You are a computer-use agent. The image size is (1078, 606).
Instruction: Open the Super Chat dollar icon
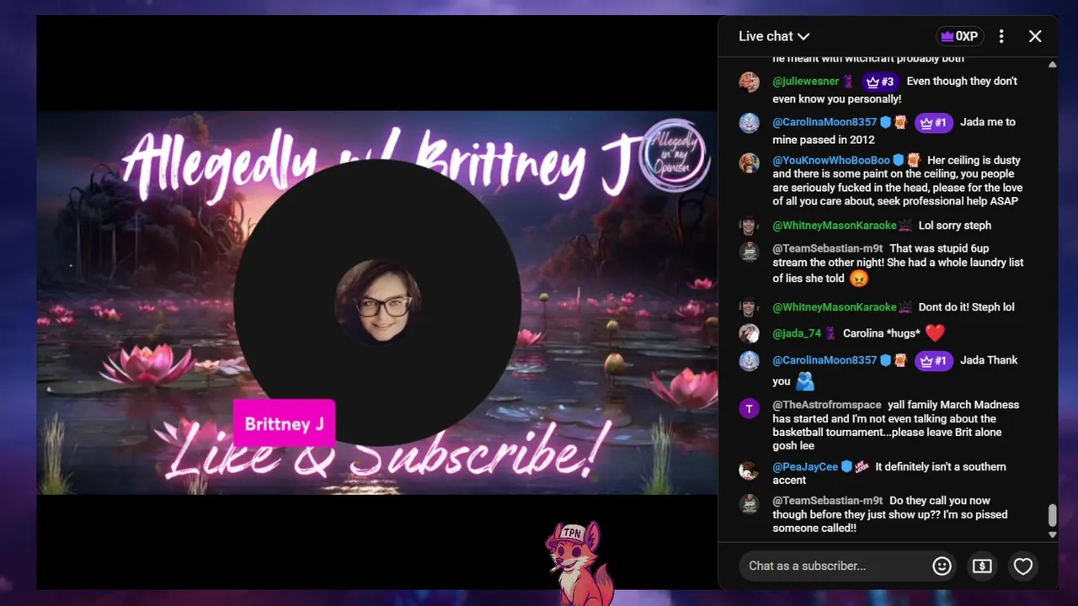[x=982, y=566]
